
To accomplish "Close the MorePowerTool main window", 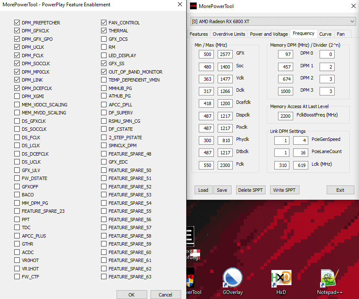I will pyautogui.click(x=354, y=6).
